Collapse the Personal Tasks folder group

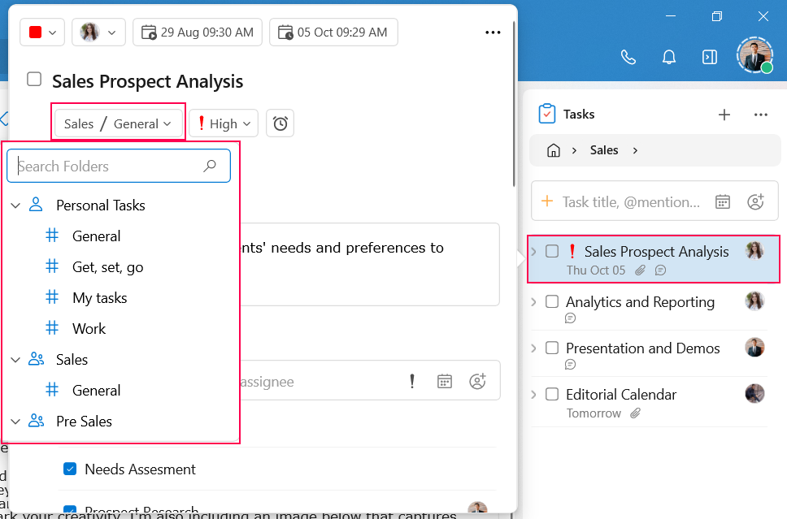click(x=15, y=205)
